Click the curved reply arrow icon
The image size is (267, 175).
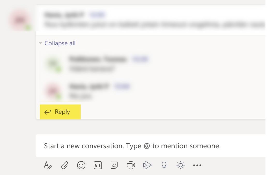pos(48,112)
